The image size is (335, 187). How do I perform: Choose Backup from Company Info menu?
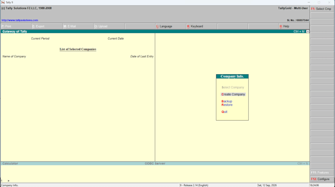pos(227,101)
